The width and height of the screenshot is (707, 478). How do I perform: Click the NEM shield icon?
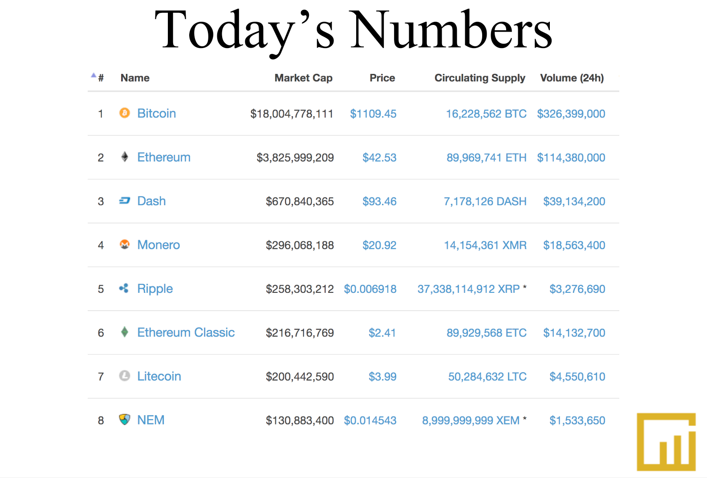(125, 419)
